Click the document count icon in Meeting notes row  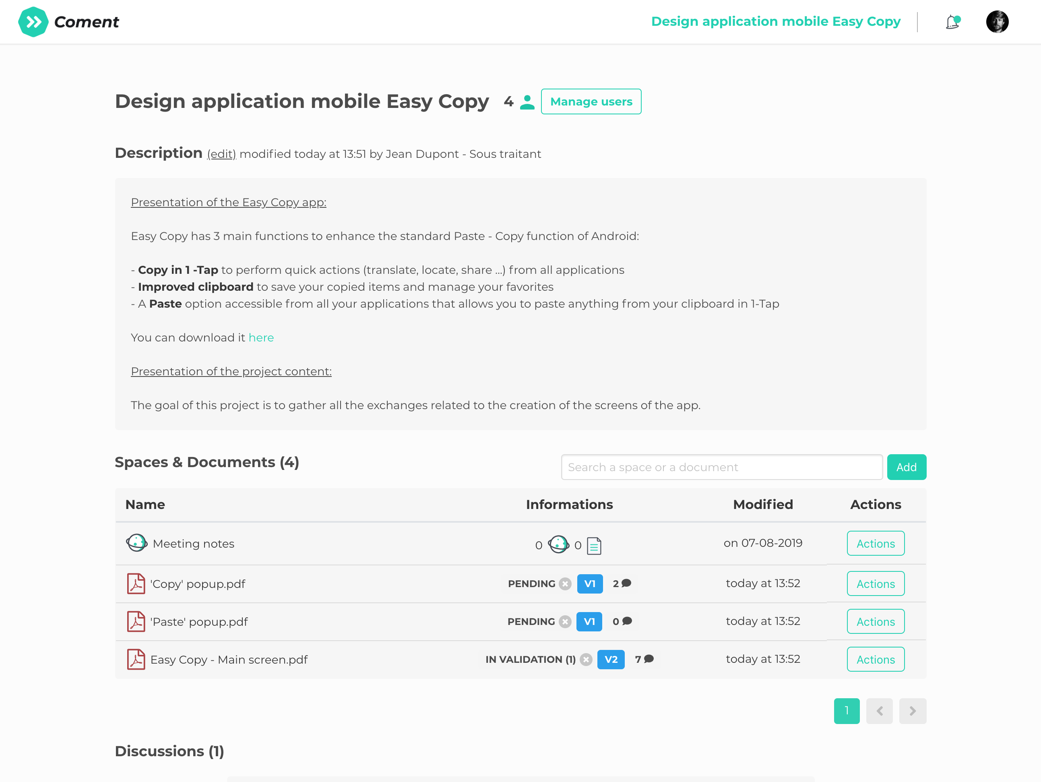[594, 546]
